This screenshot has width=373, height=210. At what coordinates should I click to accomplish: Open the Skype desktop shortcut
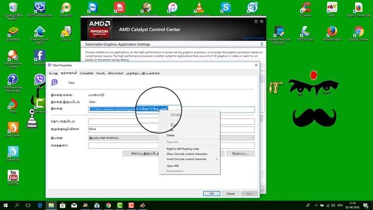tap(226, 9)
